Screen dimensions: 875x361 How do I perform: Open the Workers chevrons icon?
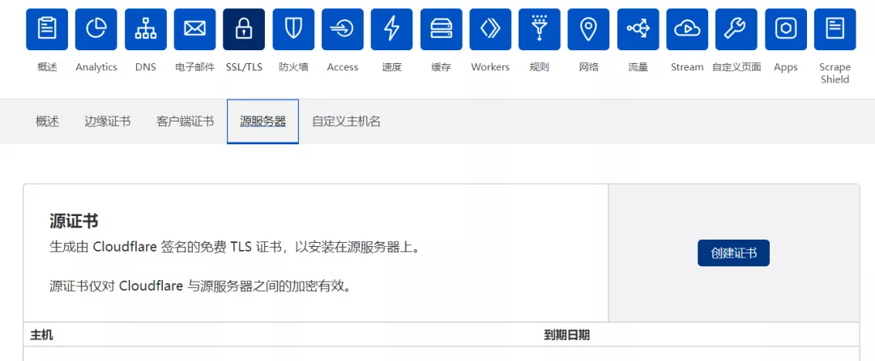click(x=490, y=29)
